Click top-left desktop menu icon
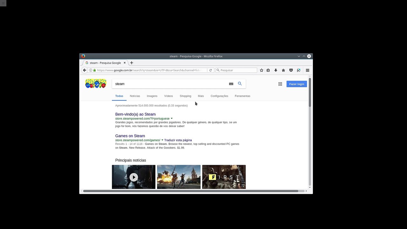407x229 pixels. point(3,3)
